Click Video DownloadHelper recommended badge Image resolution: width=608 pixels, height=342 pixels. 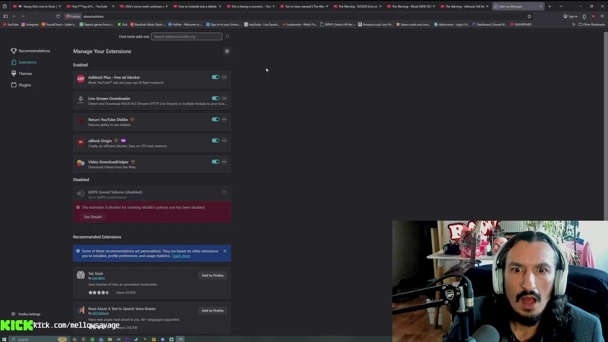[x=133, y=162]
